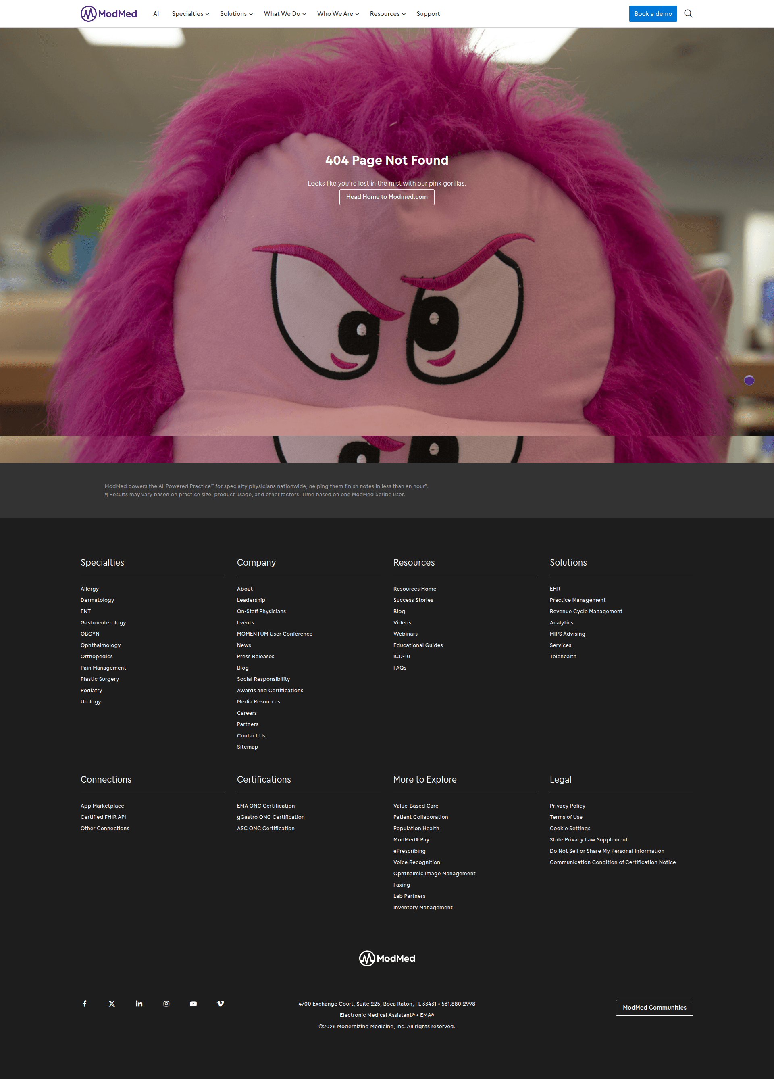Viewport: 774px width, 1079px height.
Task: Click the footer ModMed logo
Action: (387, 958)
